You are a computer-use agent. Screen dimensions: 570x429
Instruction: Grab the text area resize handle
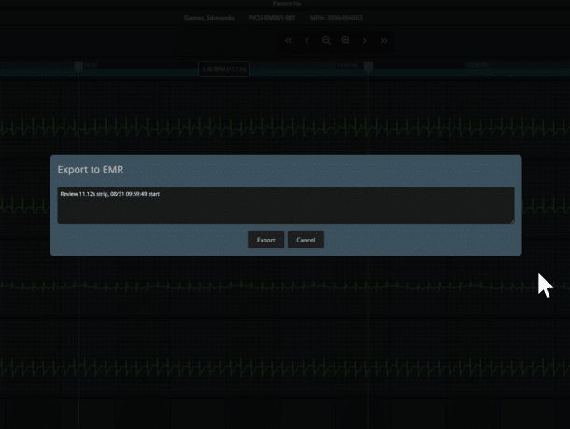tap(510, 220)
